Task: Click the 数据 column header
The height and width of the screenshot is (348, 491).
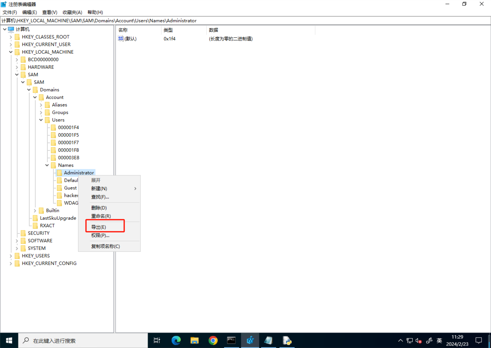Action: pyautogui.click(x=213, y=30)
